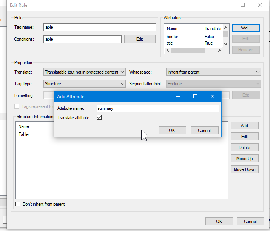This screenshot has height=231, width=270.
Task: Select Table entry in Structure list
Action: [24, 134]
